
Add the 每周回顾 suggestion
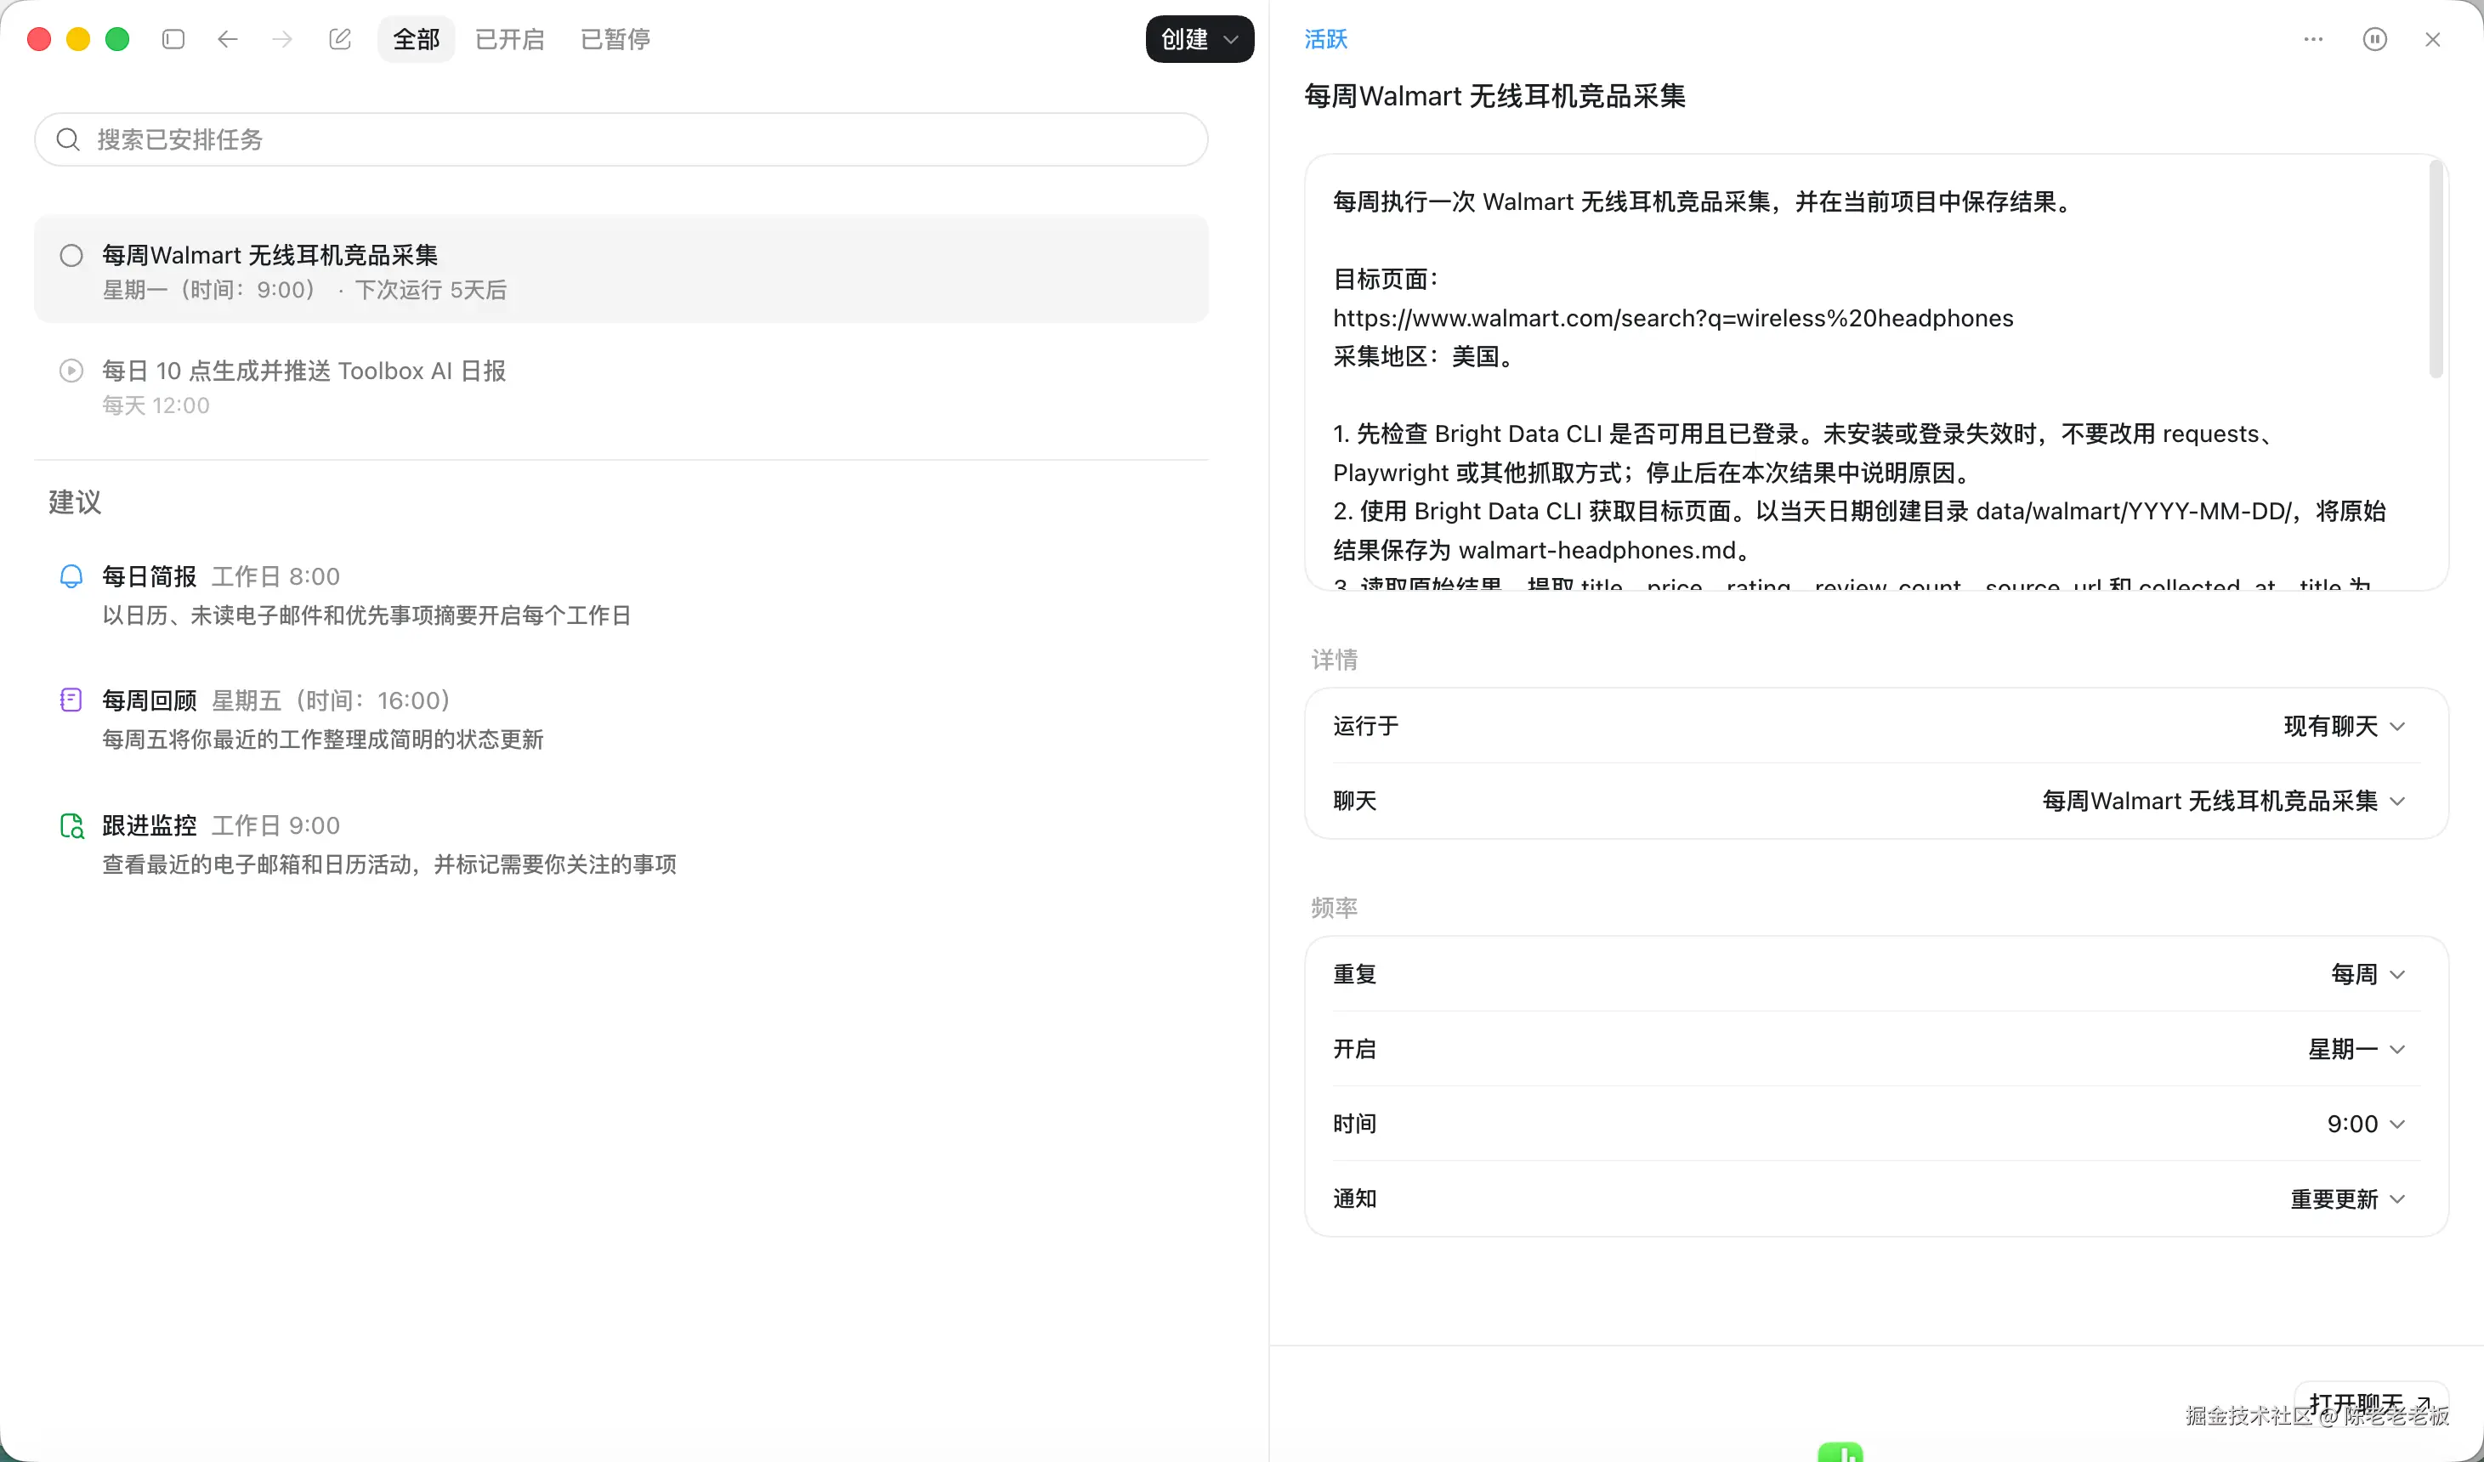point(621,719)
